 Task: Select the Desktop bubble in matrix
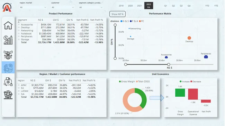(189, 38)
